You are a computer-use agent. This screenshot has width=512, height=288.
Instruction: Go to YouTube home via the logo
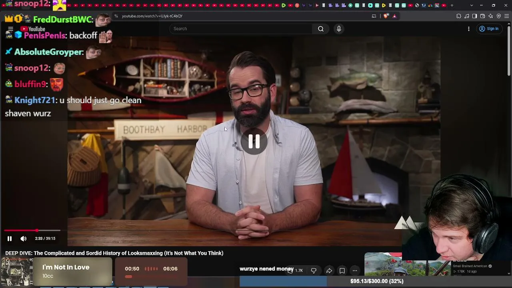pyautogui.click(x=33, y=29)
